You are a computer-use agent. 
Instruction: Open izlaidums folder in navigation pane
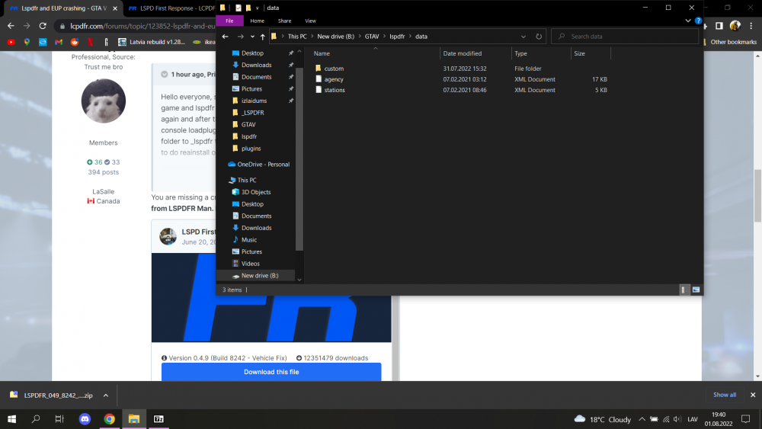point(254,101)
